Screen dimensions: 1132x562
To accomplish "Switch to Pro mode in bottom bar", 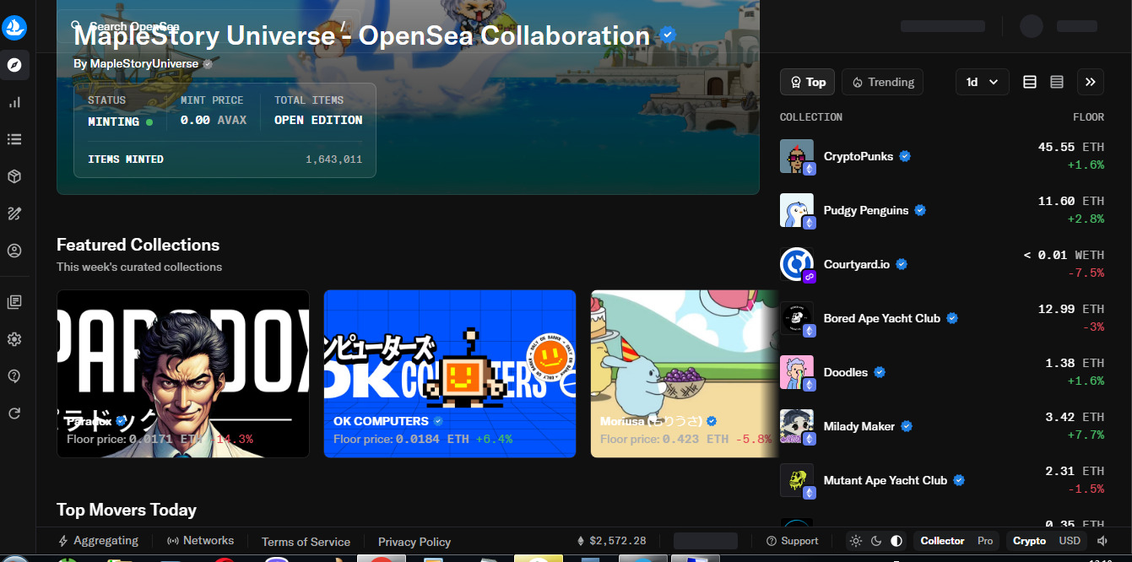I will point(985,541).
